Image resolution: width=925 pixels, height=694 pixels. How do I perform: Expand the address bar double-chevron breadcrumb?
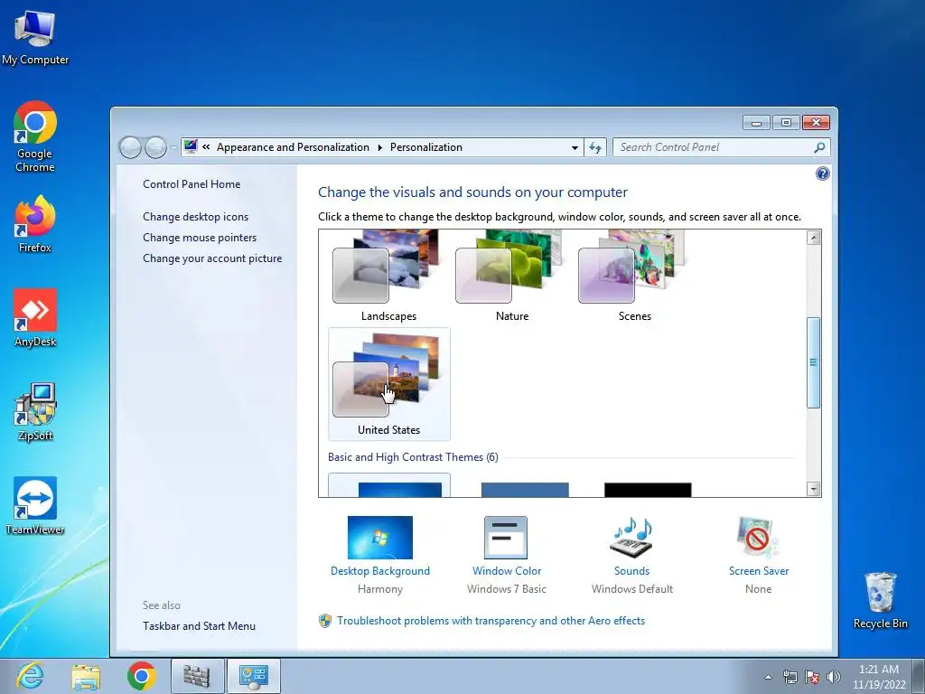(206, 147)
